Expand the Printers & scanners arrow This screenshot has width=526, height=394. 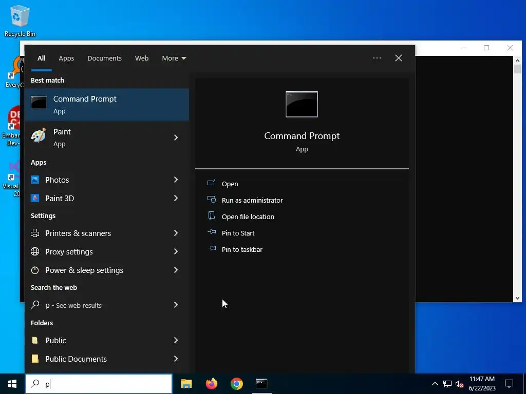(x=176, y=233)
